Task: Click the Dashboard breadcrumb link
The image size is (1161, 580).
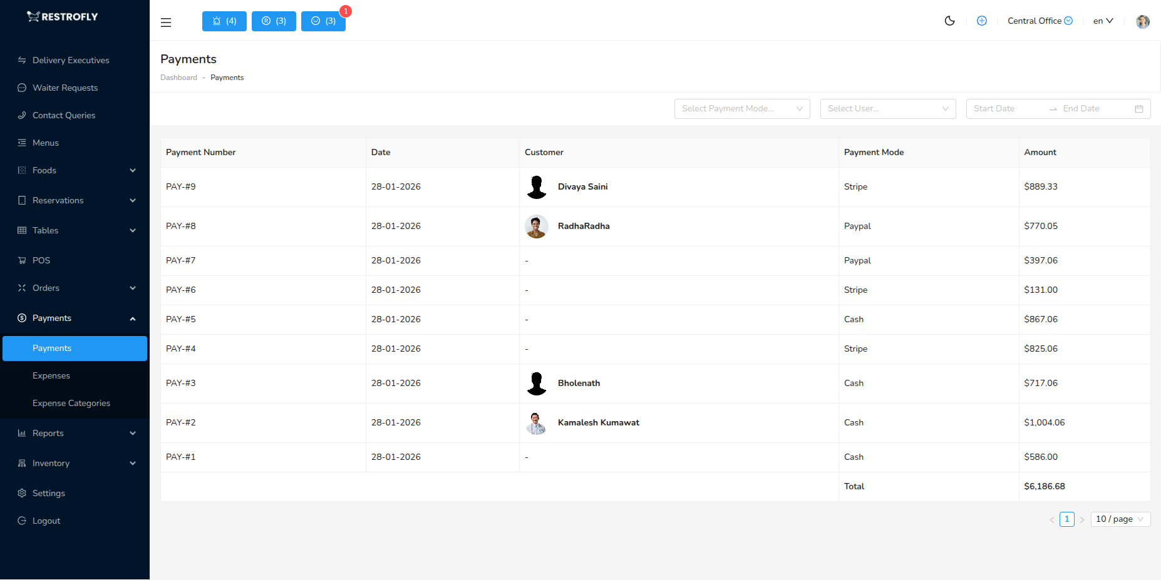Action: coord(178,77)
